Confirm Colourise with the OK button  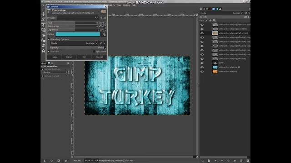pos(84,57)
